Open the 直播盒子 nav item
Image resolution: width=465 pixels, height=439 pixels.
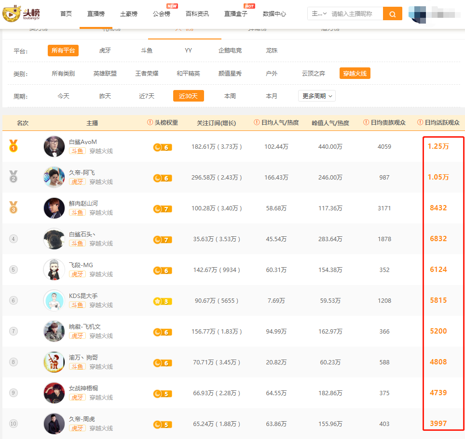pyautogui.click(x=236, y=13)
